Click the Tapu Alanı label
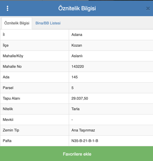153x161 pixels. pyautogui.click(x=11, y=98)
